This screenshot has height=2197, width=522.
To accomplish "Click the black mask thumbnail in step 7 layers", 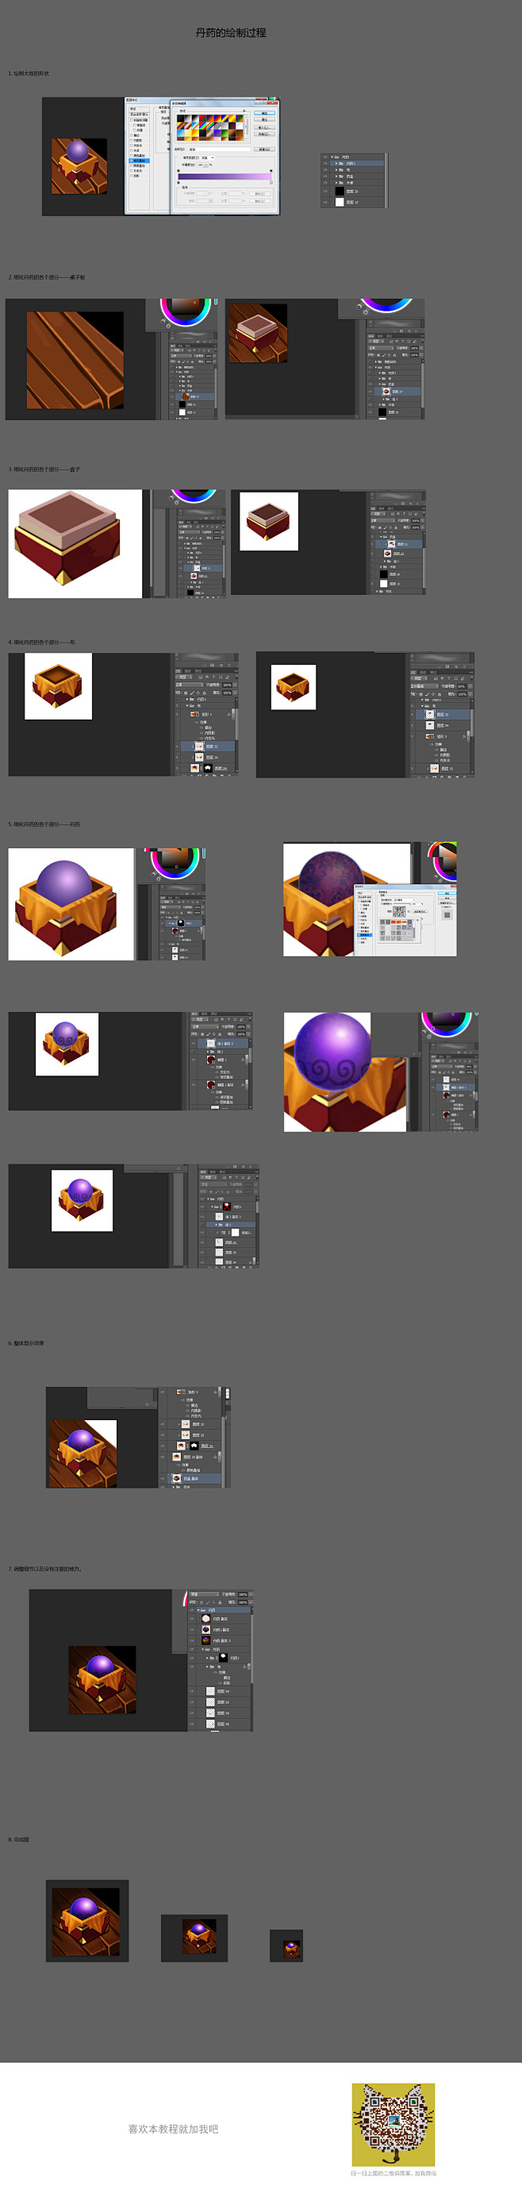I will pyautogui.click(x=223, y=1658).
